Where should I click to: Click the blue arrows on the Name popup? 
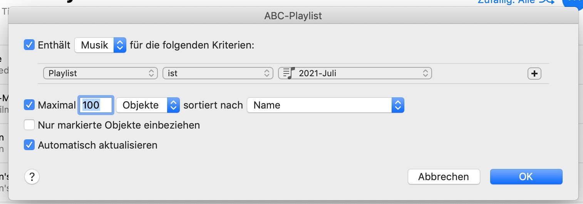click(x=398, y=105)
